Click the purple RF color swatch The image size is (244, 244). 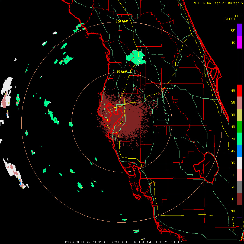click(x=239, y=30)
